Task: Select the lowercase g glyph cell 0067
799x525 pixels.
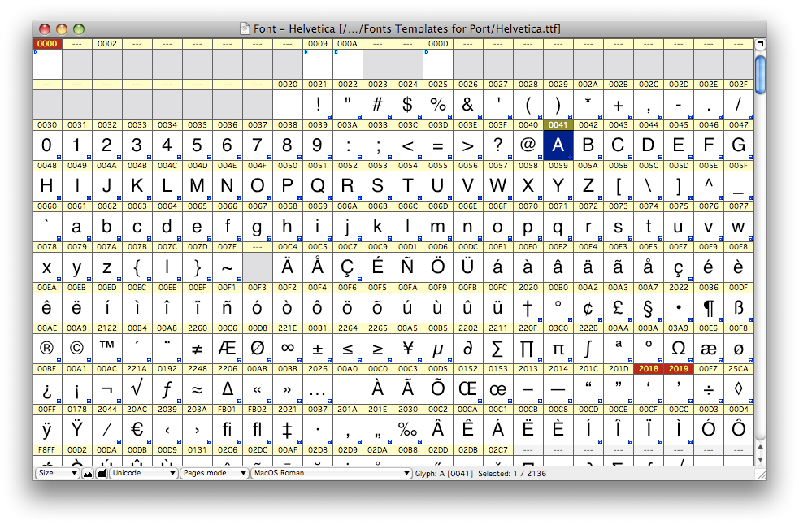Action: point(258,226)
